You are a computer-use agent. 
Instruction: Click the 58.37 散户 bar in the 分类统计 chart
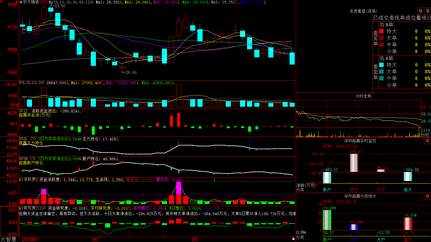coord(327,220)
